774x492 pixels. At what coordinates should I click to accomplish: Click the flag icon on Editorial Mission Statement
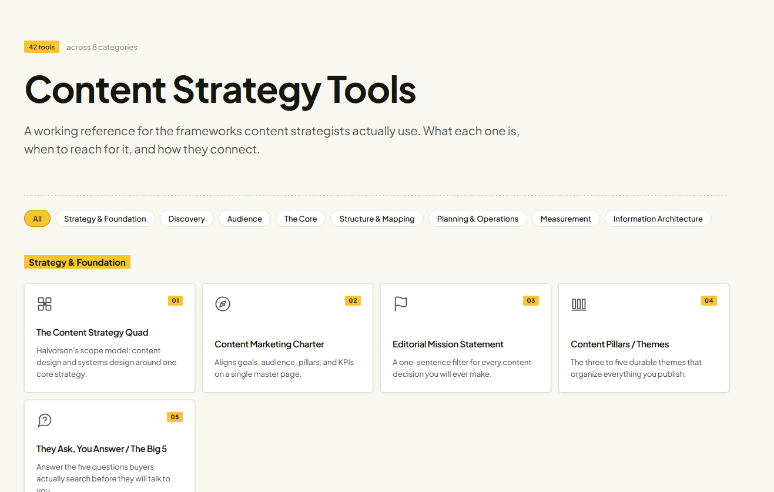pos(401,304)
